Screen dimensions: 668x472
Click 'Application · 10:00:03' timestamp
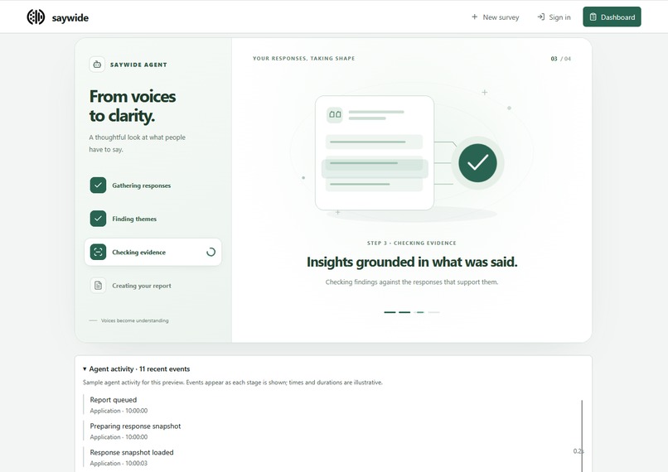[119, 463]
